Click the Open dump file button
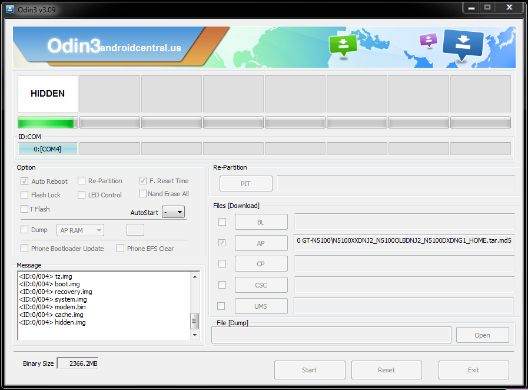The image size is (528, 390). click(482, 335)
